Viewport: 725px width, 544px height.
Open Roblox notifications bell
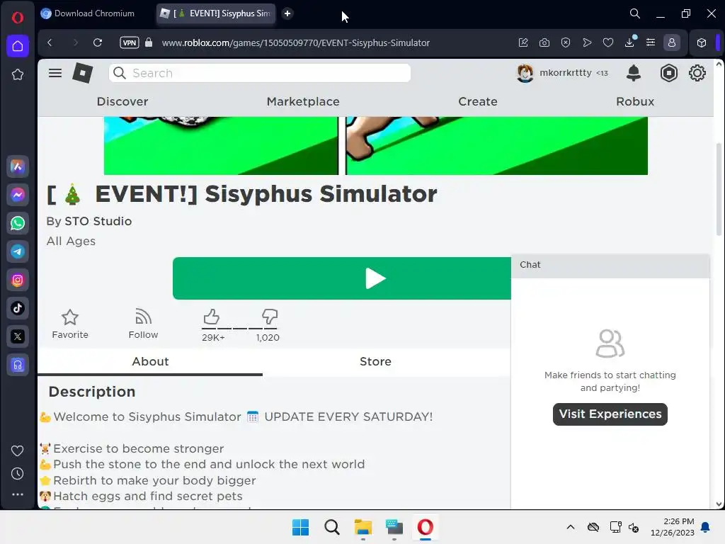click(634, 73)
